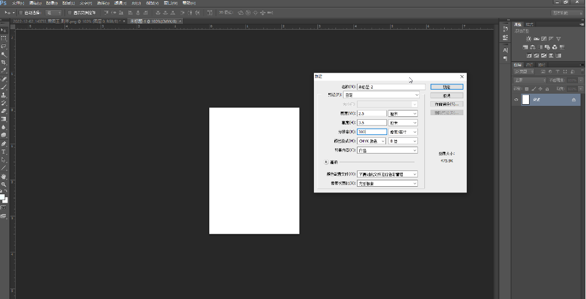Click the foreground color swatch

point(2,196)
